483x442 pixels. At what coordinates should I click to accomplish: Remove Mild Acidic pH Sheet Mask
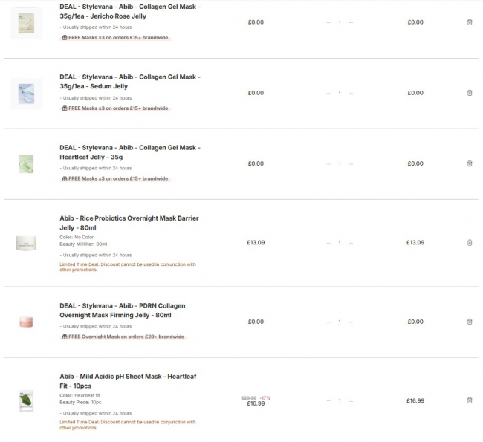tap(469, 400)
